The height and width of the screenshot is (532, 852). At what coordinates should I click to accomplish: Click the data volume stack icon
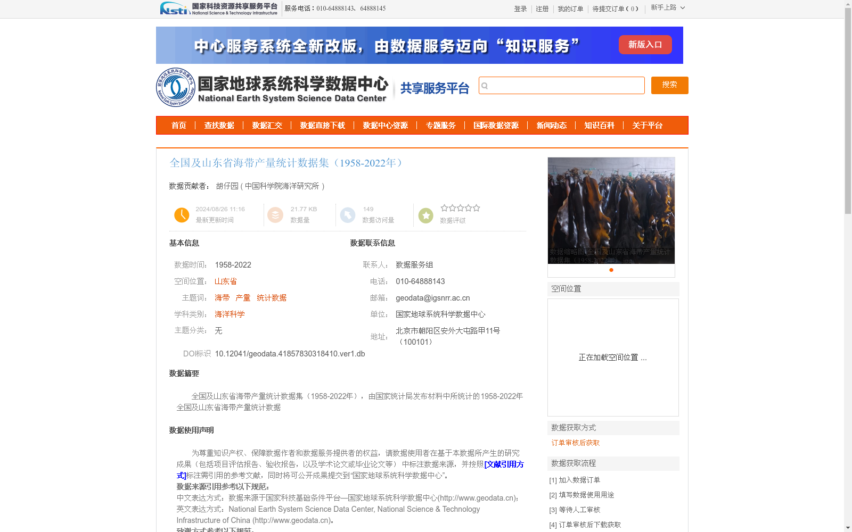[275, 215]
